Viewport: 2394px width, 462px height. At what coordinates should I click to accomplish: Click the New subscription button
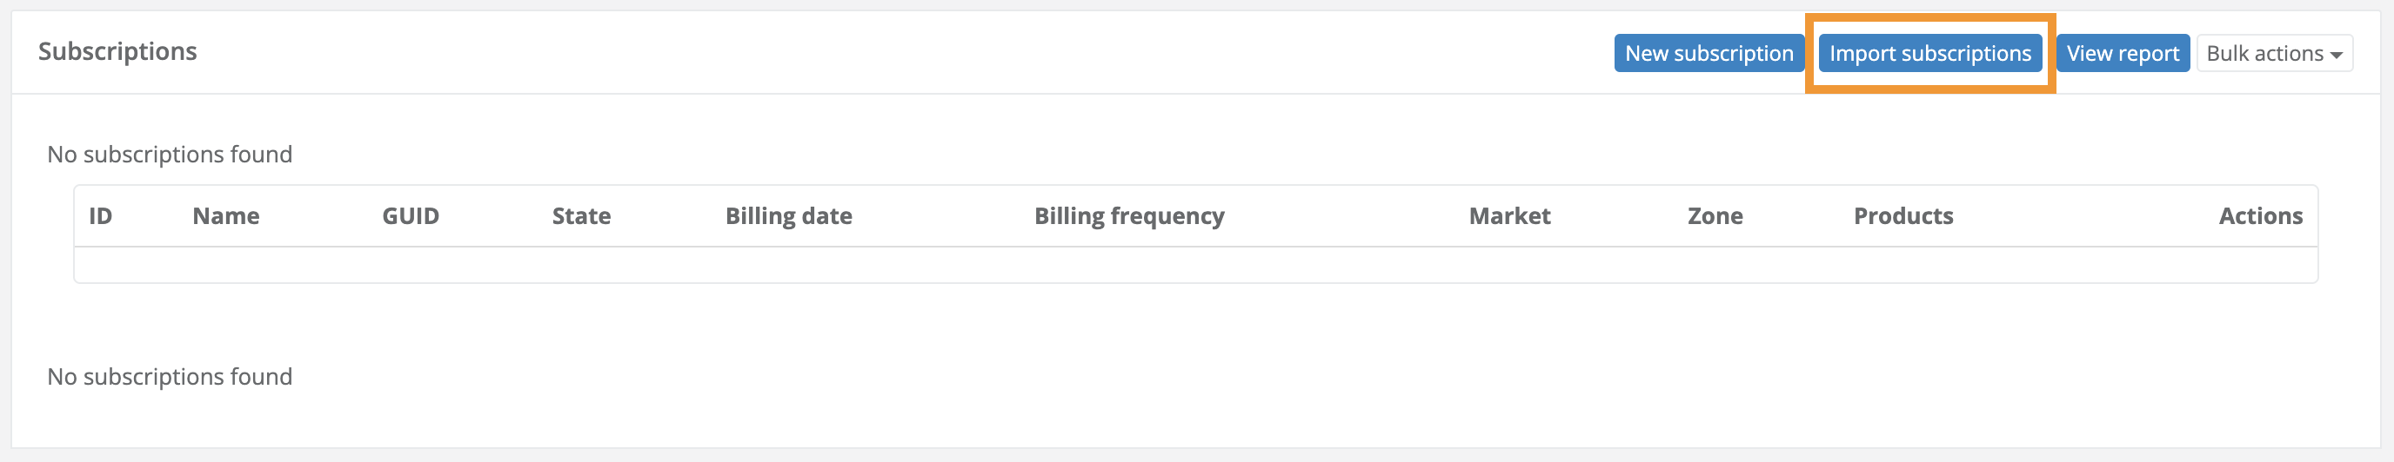coord(1709,54)
